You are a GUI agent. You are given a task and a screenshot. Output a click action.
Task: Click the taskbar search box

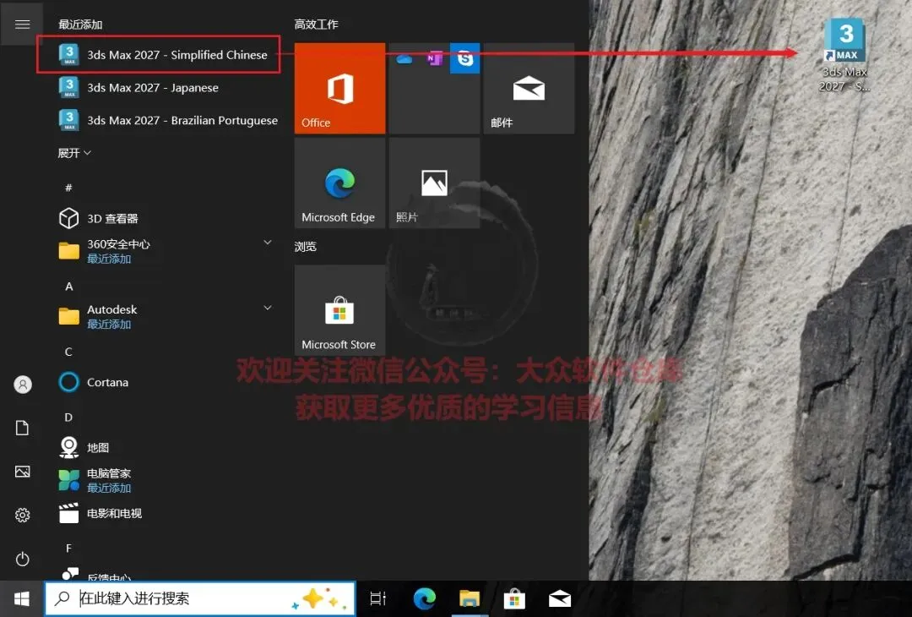(x=200, y=598)
